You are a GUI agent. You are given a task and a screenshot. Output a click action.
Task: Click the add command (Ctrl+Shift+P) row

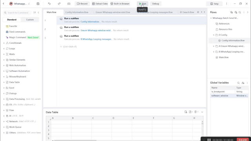[x=68, y=47]
